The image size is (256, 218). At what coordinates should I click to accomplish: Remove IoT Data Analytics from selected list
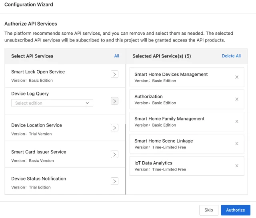pyautogui.click(x=237, y=166)
